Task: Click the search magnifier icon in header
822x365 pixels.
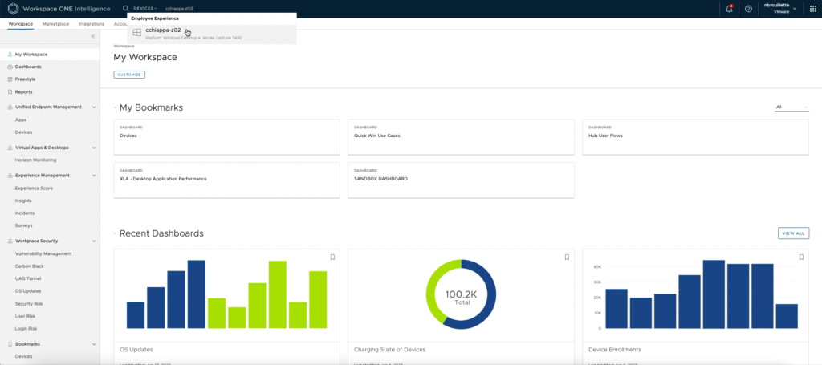Action: click(125, 8)
